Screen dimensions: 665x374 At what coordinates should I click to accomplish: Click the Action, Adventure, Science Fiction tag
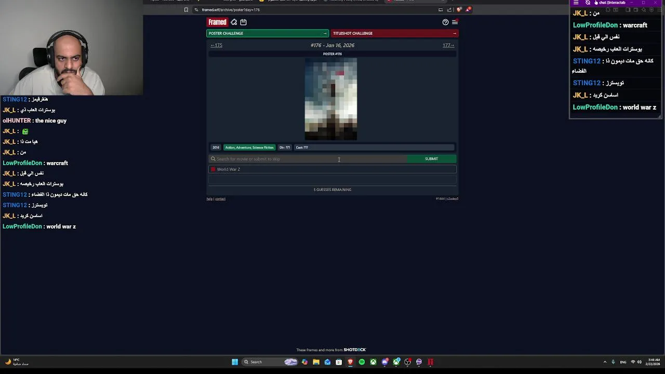249,148
